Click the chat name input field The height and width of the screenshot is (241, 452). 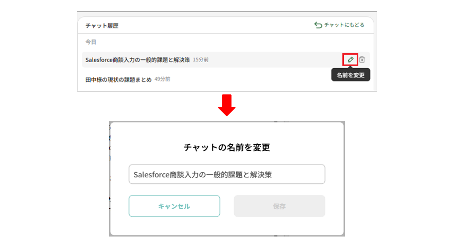(227, 174)
